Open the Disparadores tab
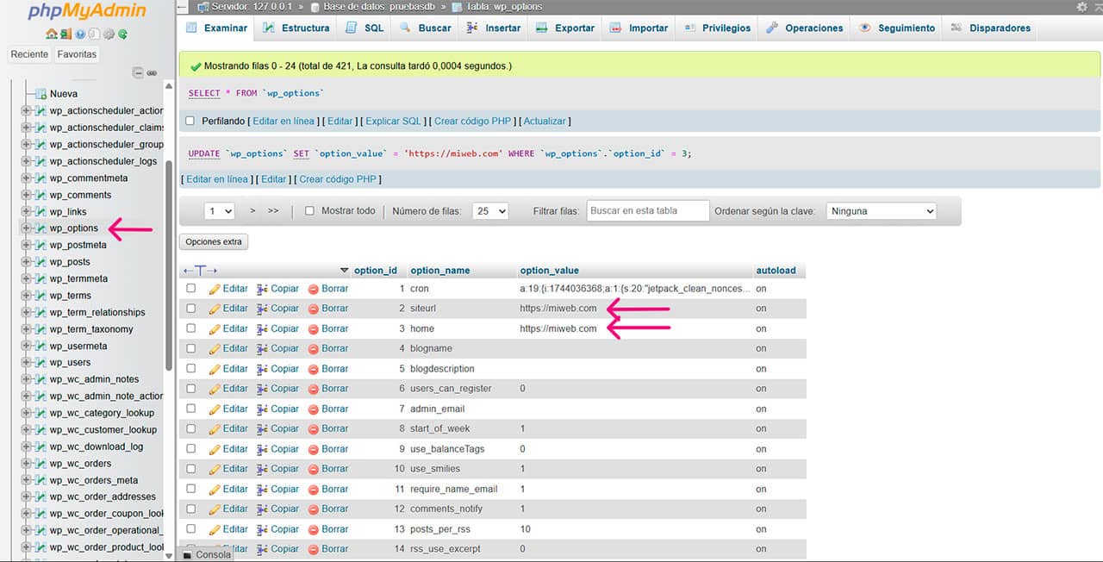The height and width of the screenshot is (562, 1103). 989,28
